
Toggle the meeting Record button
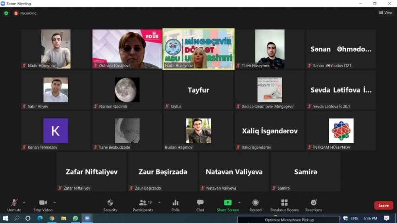point(255,205)
